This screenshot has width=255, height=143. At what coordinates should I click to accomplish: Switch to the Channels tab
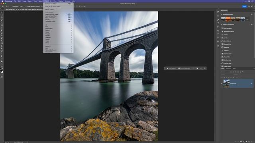(x=228, y=69)
